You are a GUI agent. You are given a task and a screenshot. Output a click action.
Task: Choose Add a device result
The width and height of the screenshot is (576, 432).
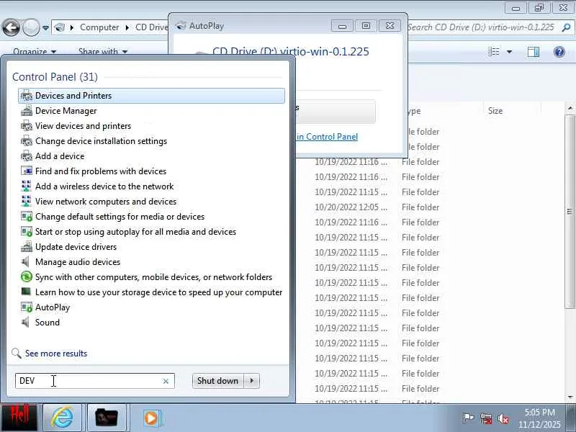coord(60,156)
